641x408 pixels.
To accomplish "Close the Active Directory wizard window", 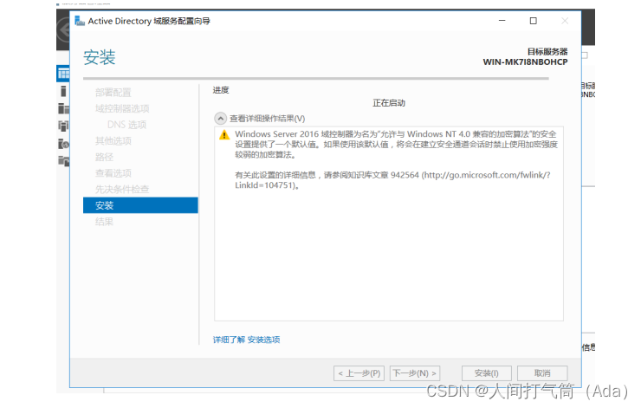I will [x=565, y=21].
